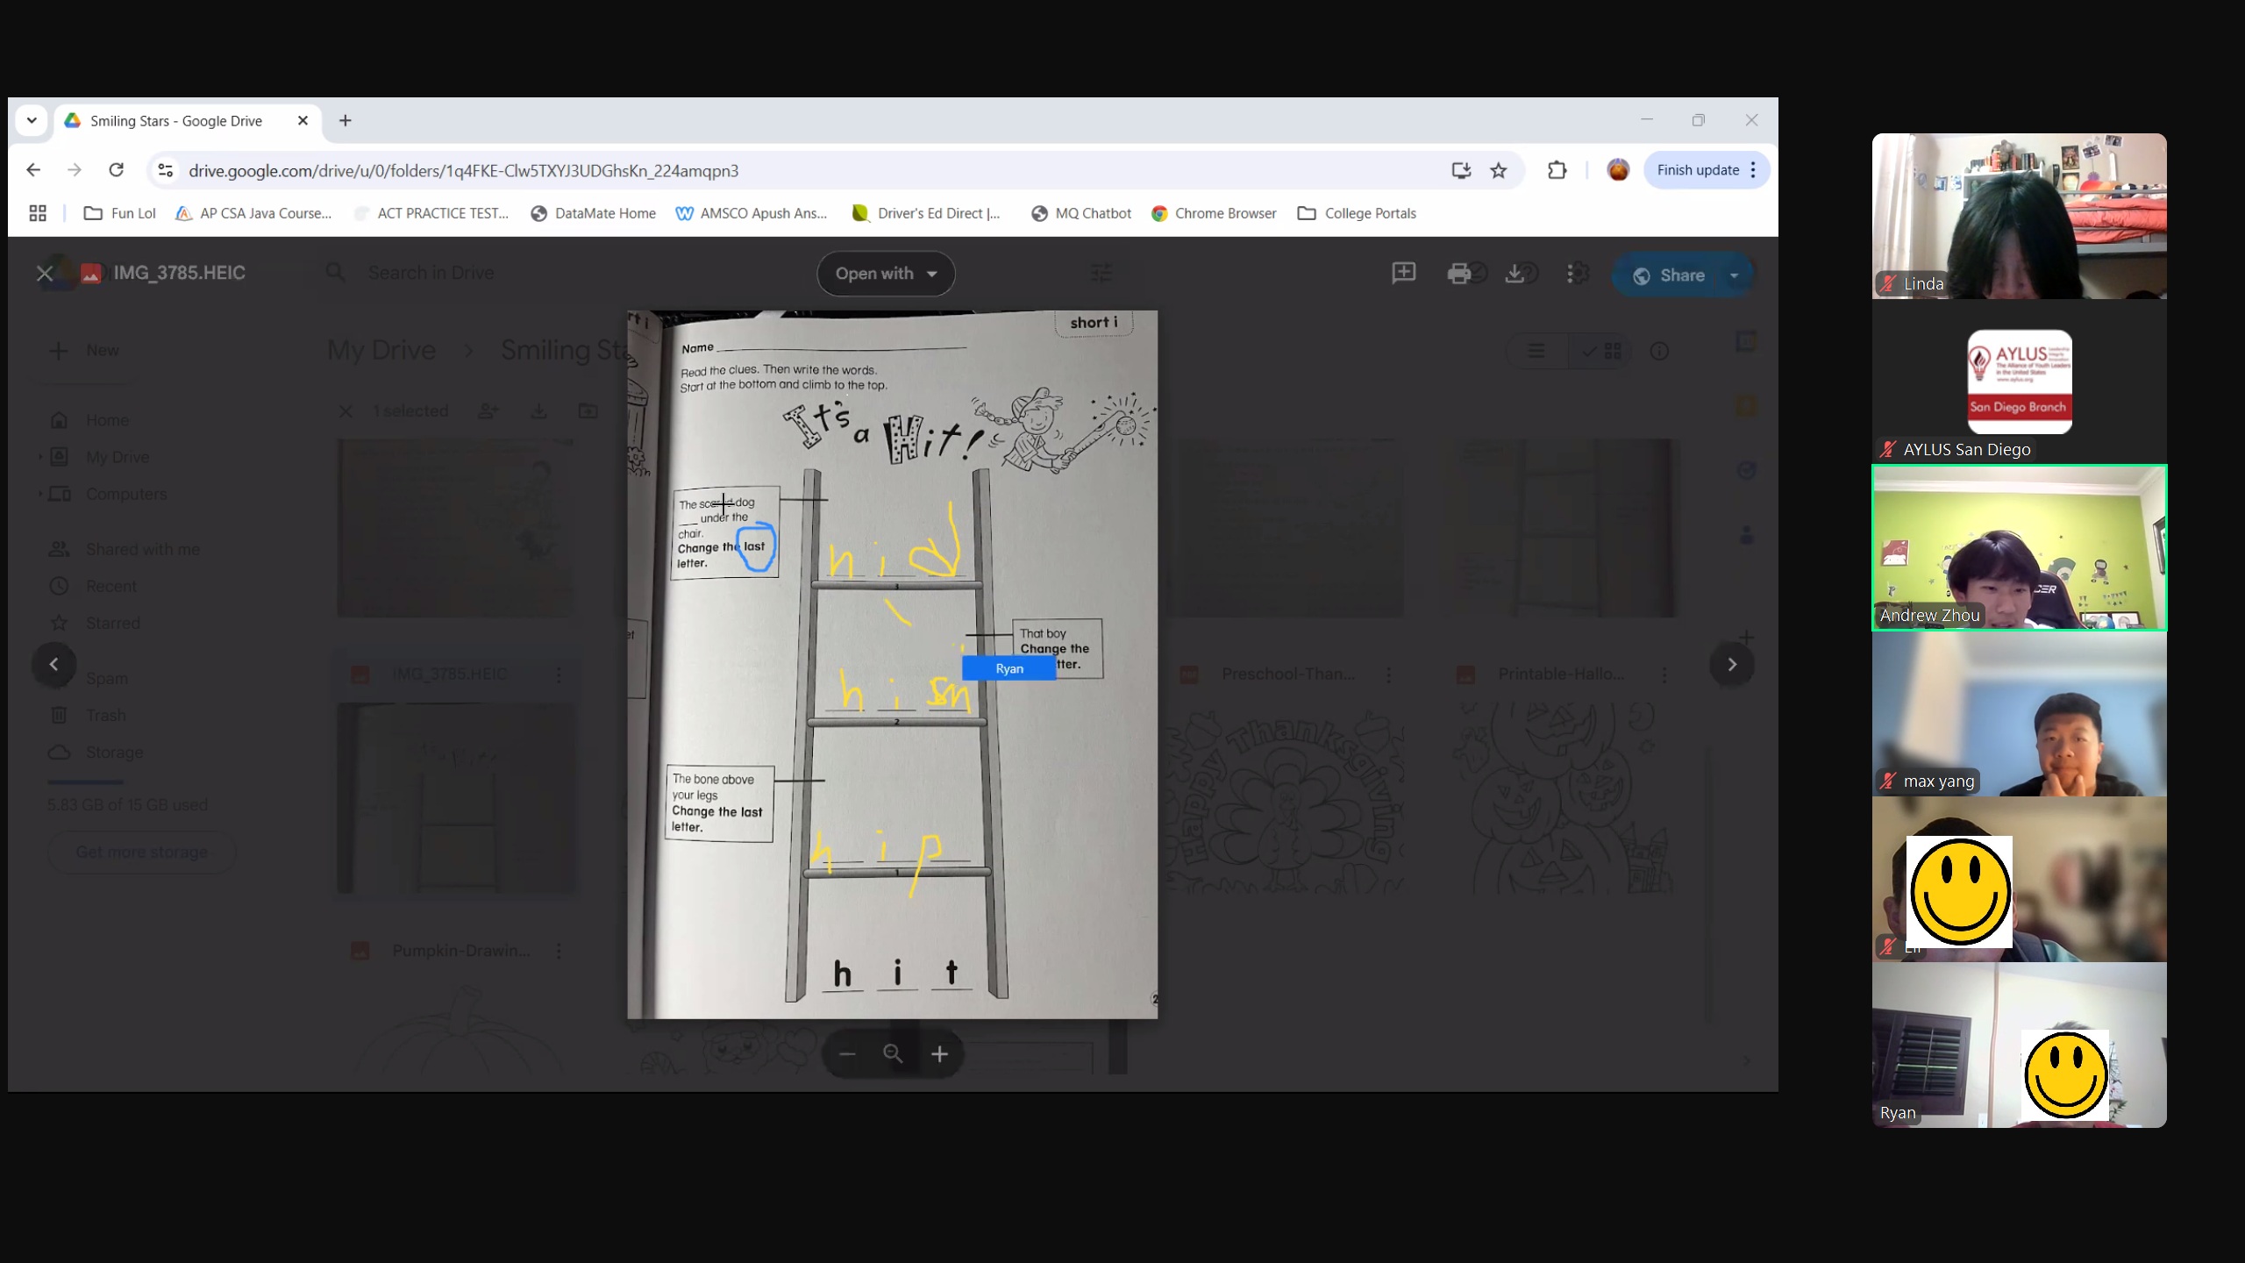Go back in browser history

pos(33,170)
